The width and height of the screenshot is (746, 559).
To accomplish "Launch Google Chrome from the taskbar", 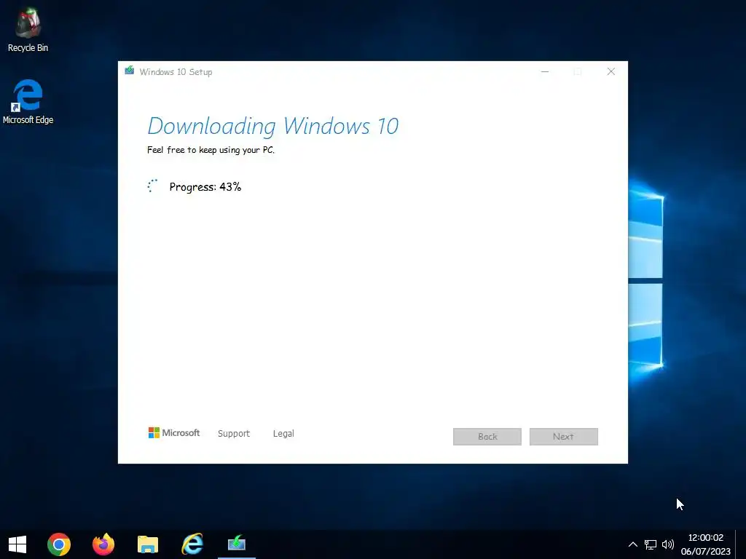I will (x=59, y=544).
